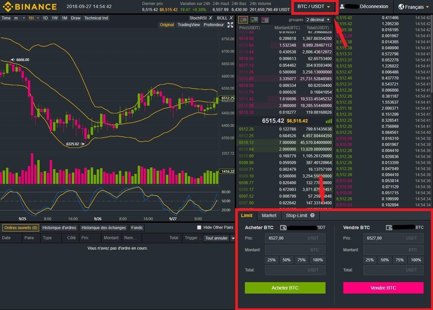Remove the BOLL indicator with its X
The height and width of the screenshot is (310, 433).
click(231, 18)
